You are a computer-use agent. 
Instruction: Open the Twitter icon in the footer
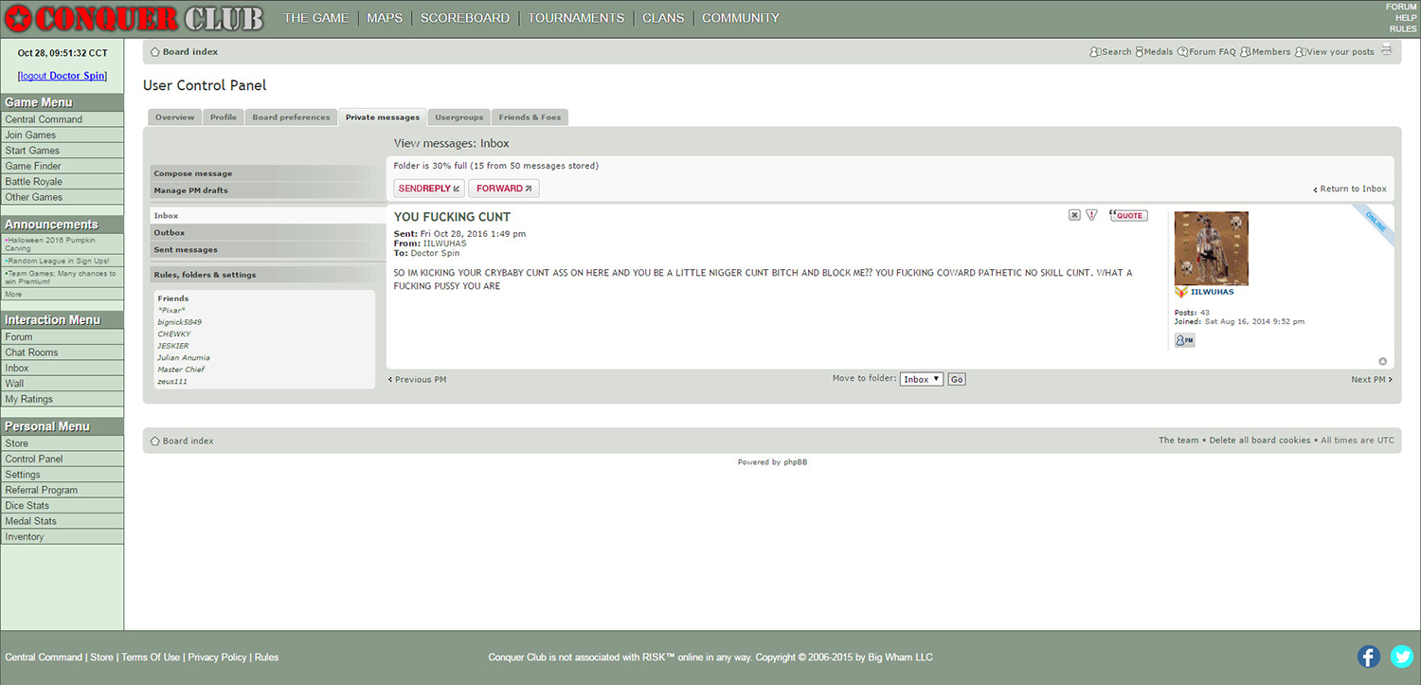1401,657
